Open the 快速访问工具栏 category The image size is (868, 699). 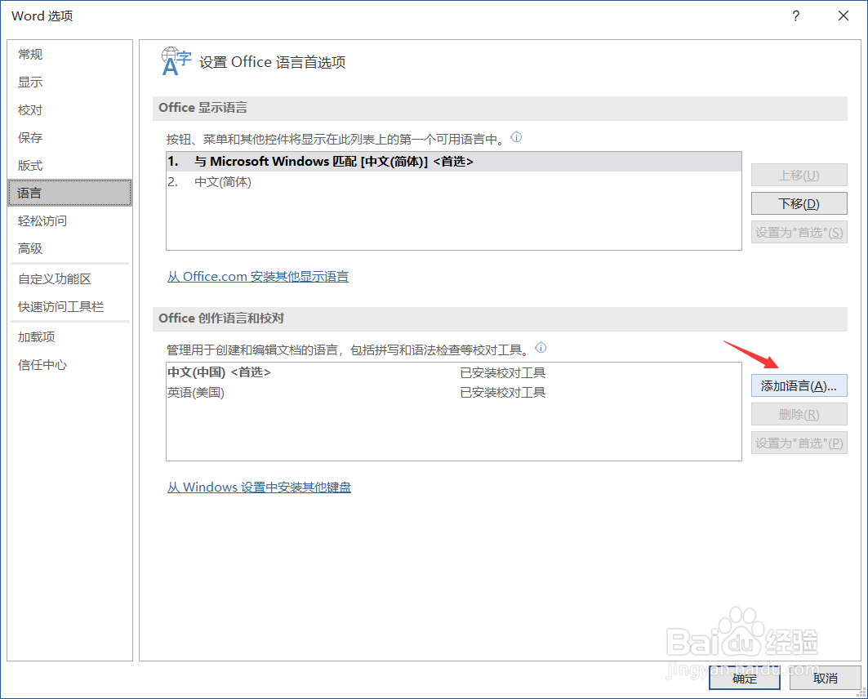point(69,306)
